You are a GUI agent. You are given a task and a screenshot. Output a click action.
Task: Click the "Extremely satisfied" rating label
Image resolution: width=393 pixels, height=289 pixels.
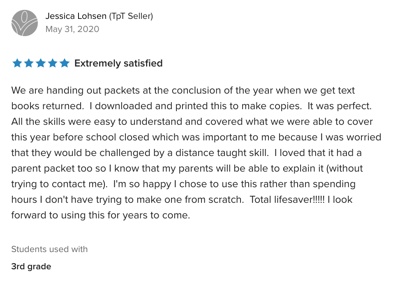coord(118,63)
